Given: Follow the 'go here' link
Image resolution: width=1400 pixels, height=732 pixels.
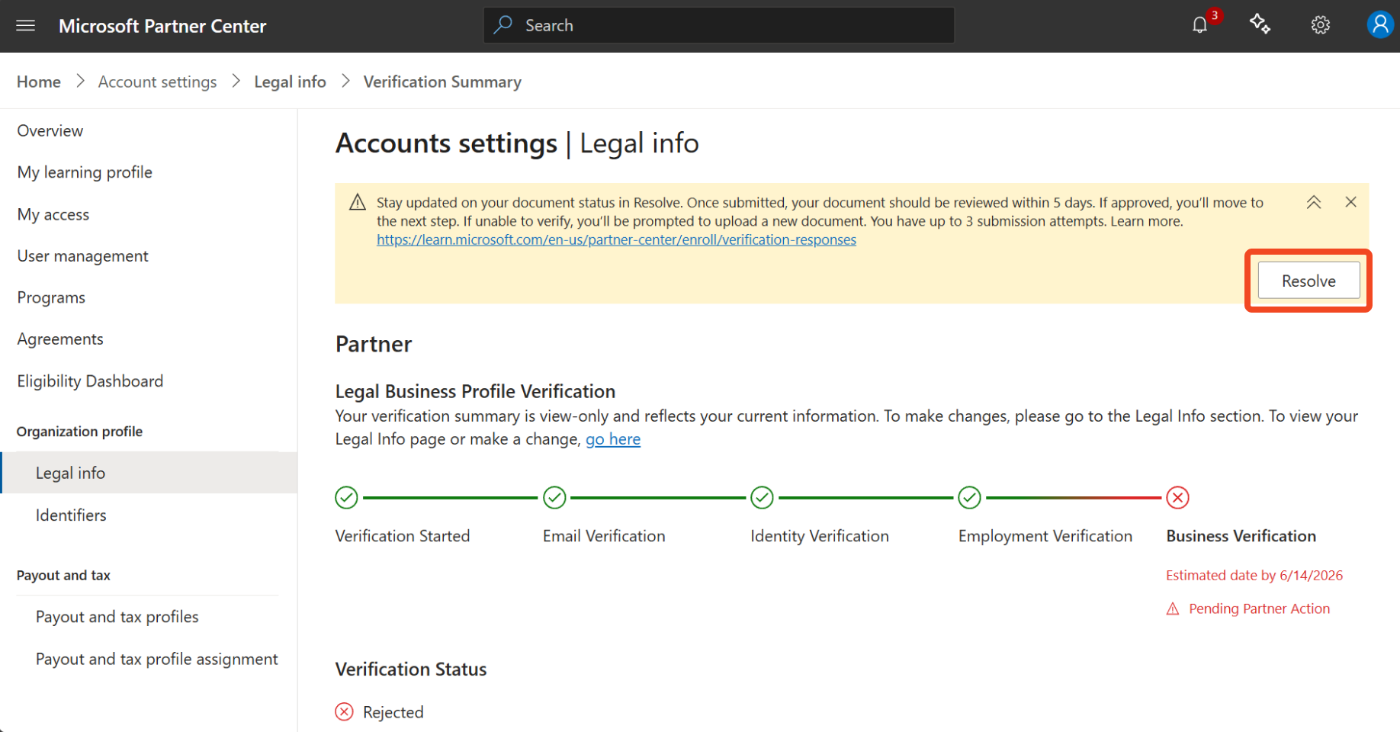Looking at the screenshot, I should tap(613, 439).
